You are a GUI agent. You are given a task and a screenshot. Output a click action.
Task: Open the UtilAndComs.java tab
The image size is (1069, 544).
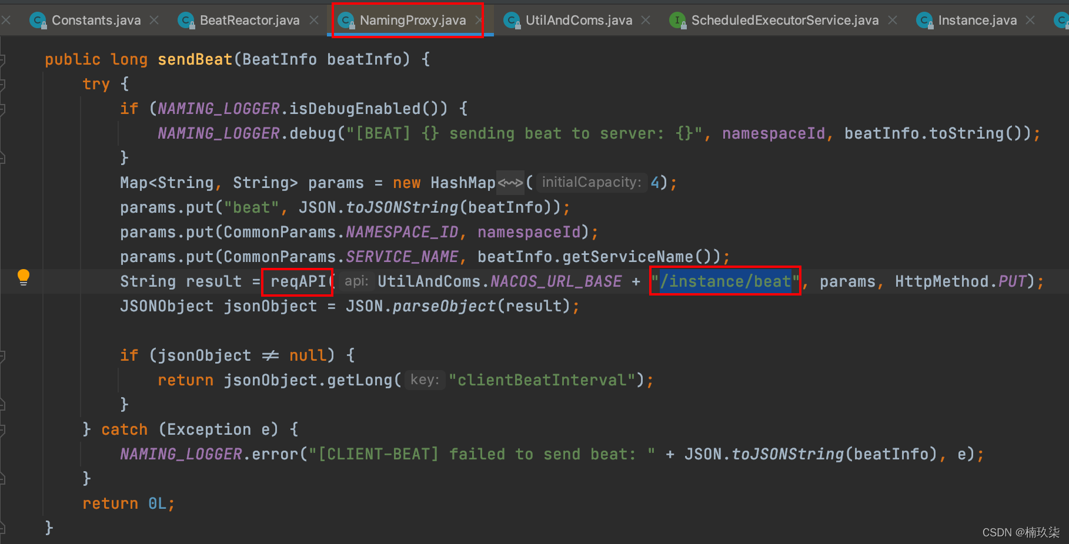(579, 21)
